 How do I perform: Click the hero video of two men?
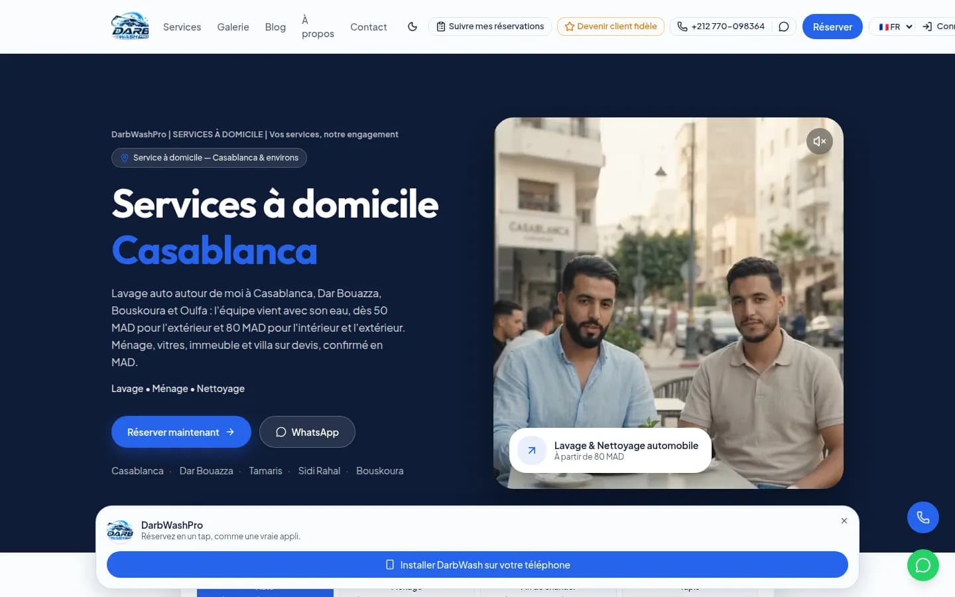click(x=668, y=303)
